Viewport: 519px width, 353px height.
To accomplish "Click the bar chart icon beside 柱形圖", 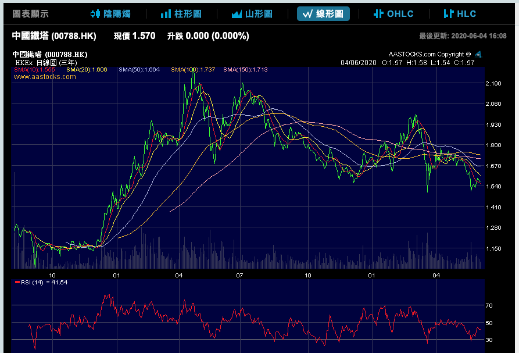I will click(166, 14).
